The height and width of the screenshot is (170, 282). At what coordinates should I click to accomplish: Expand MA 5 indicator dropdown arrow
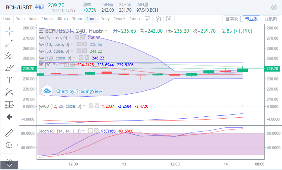point(70,37)
